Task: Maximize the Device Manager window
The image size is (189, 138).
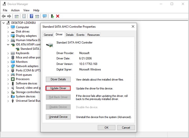Action: [172, 4]
